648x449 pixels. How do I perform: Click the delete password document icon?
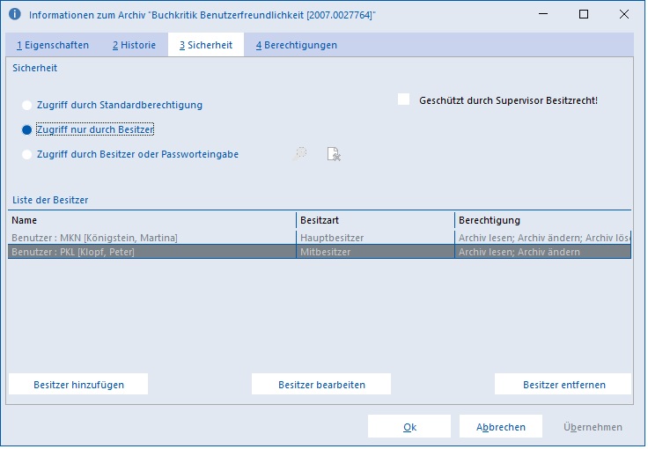334,154
